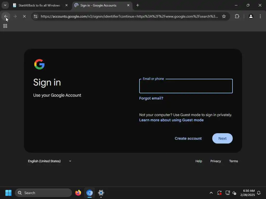Click the browser back arrow
Screen dimensions: 266x199
click(6, 16)
